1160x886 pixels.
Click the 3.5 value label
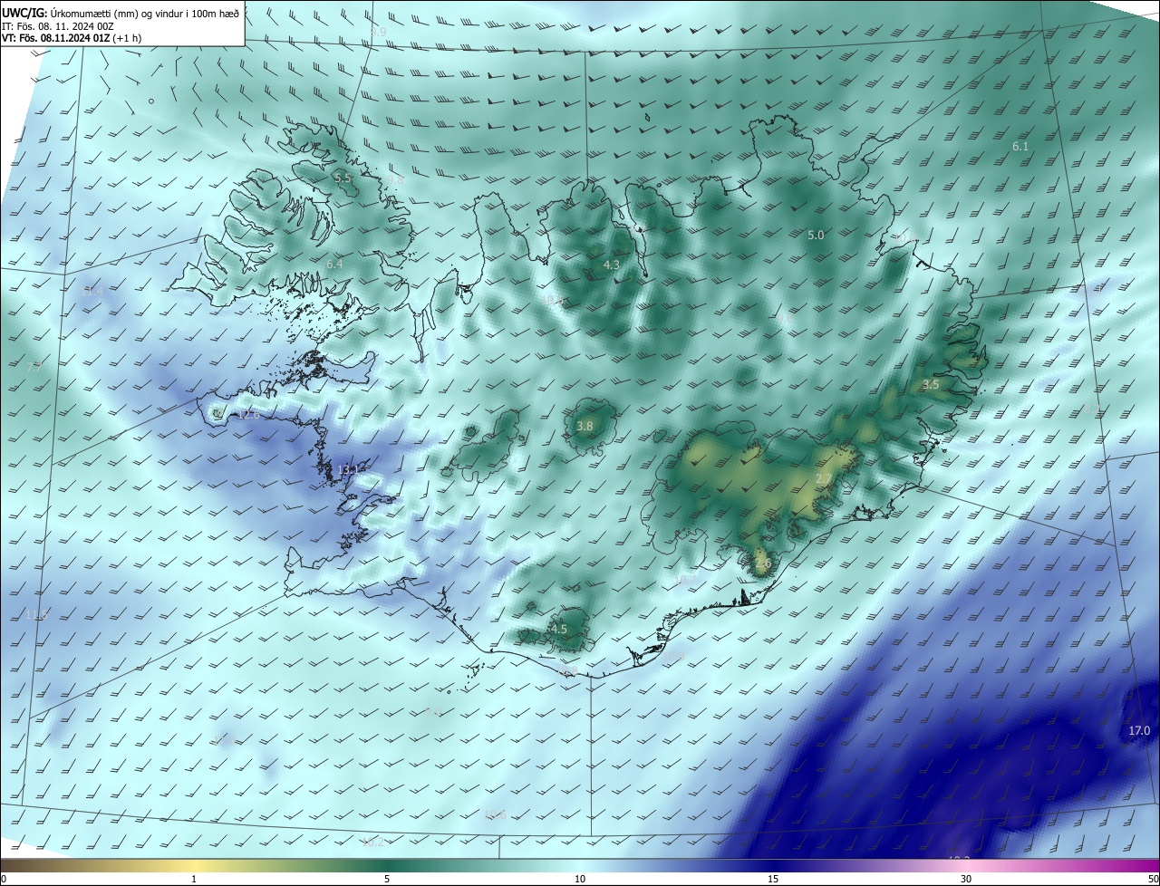tap(931, 385)
